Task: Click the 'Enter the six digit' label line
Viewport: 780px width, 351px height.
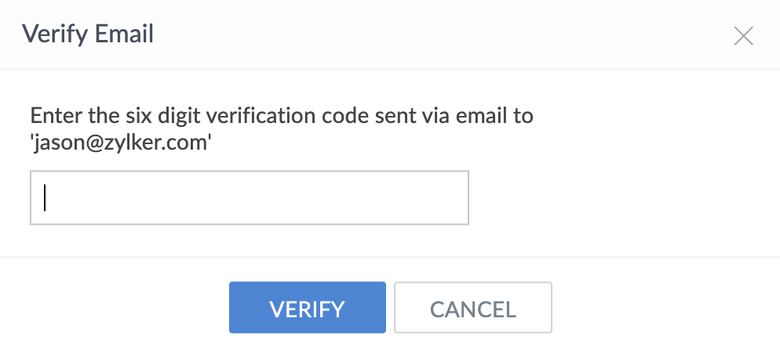Action: pos(282,117)
